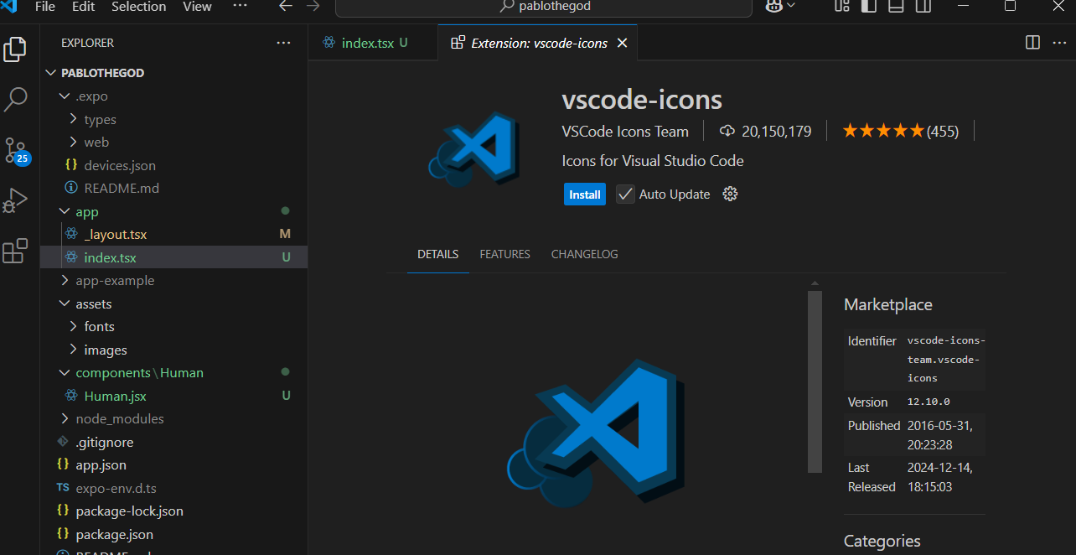This screenshot has width=1076, height=555.
Task: Go forward with the navigation arrow
Action: (313, 7)
